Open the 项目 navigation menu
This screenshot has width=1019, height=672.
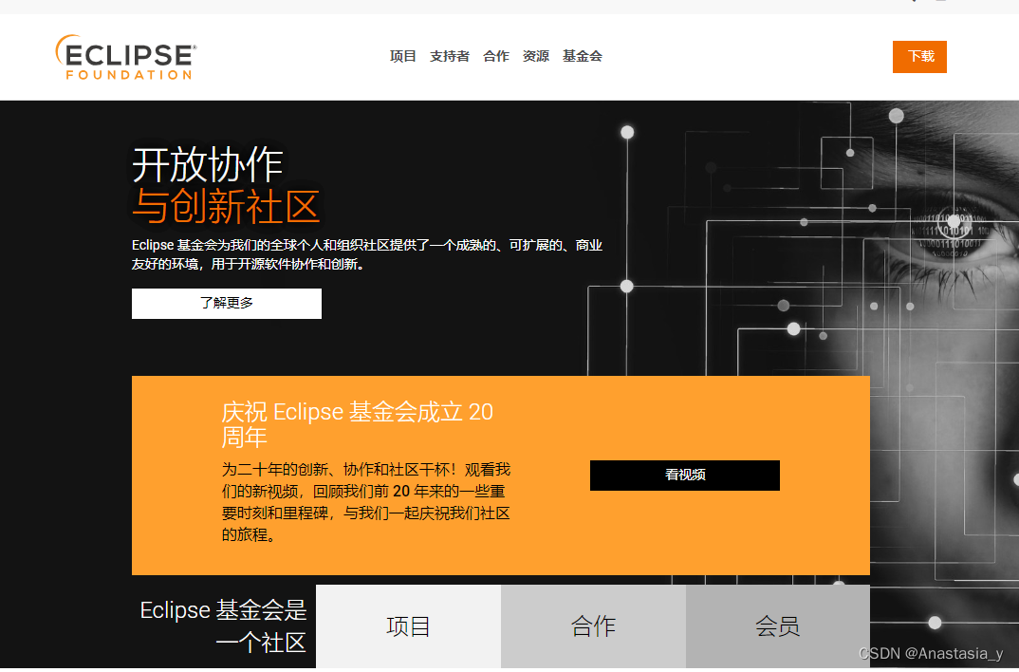[x=403, y=57]
